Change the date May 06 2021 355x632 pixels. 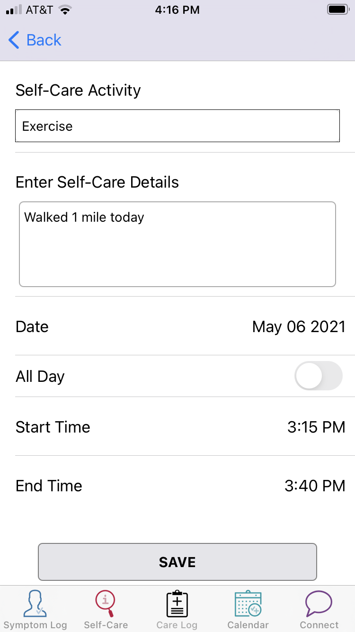tap(299, 327)
